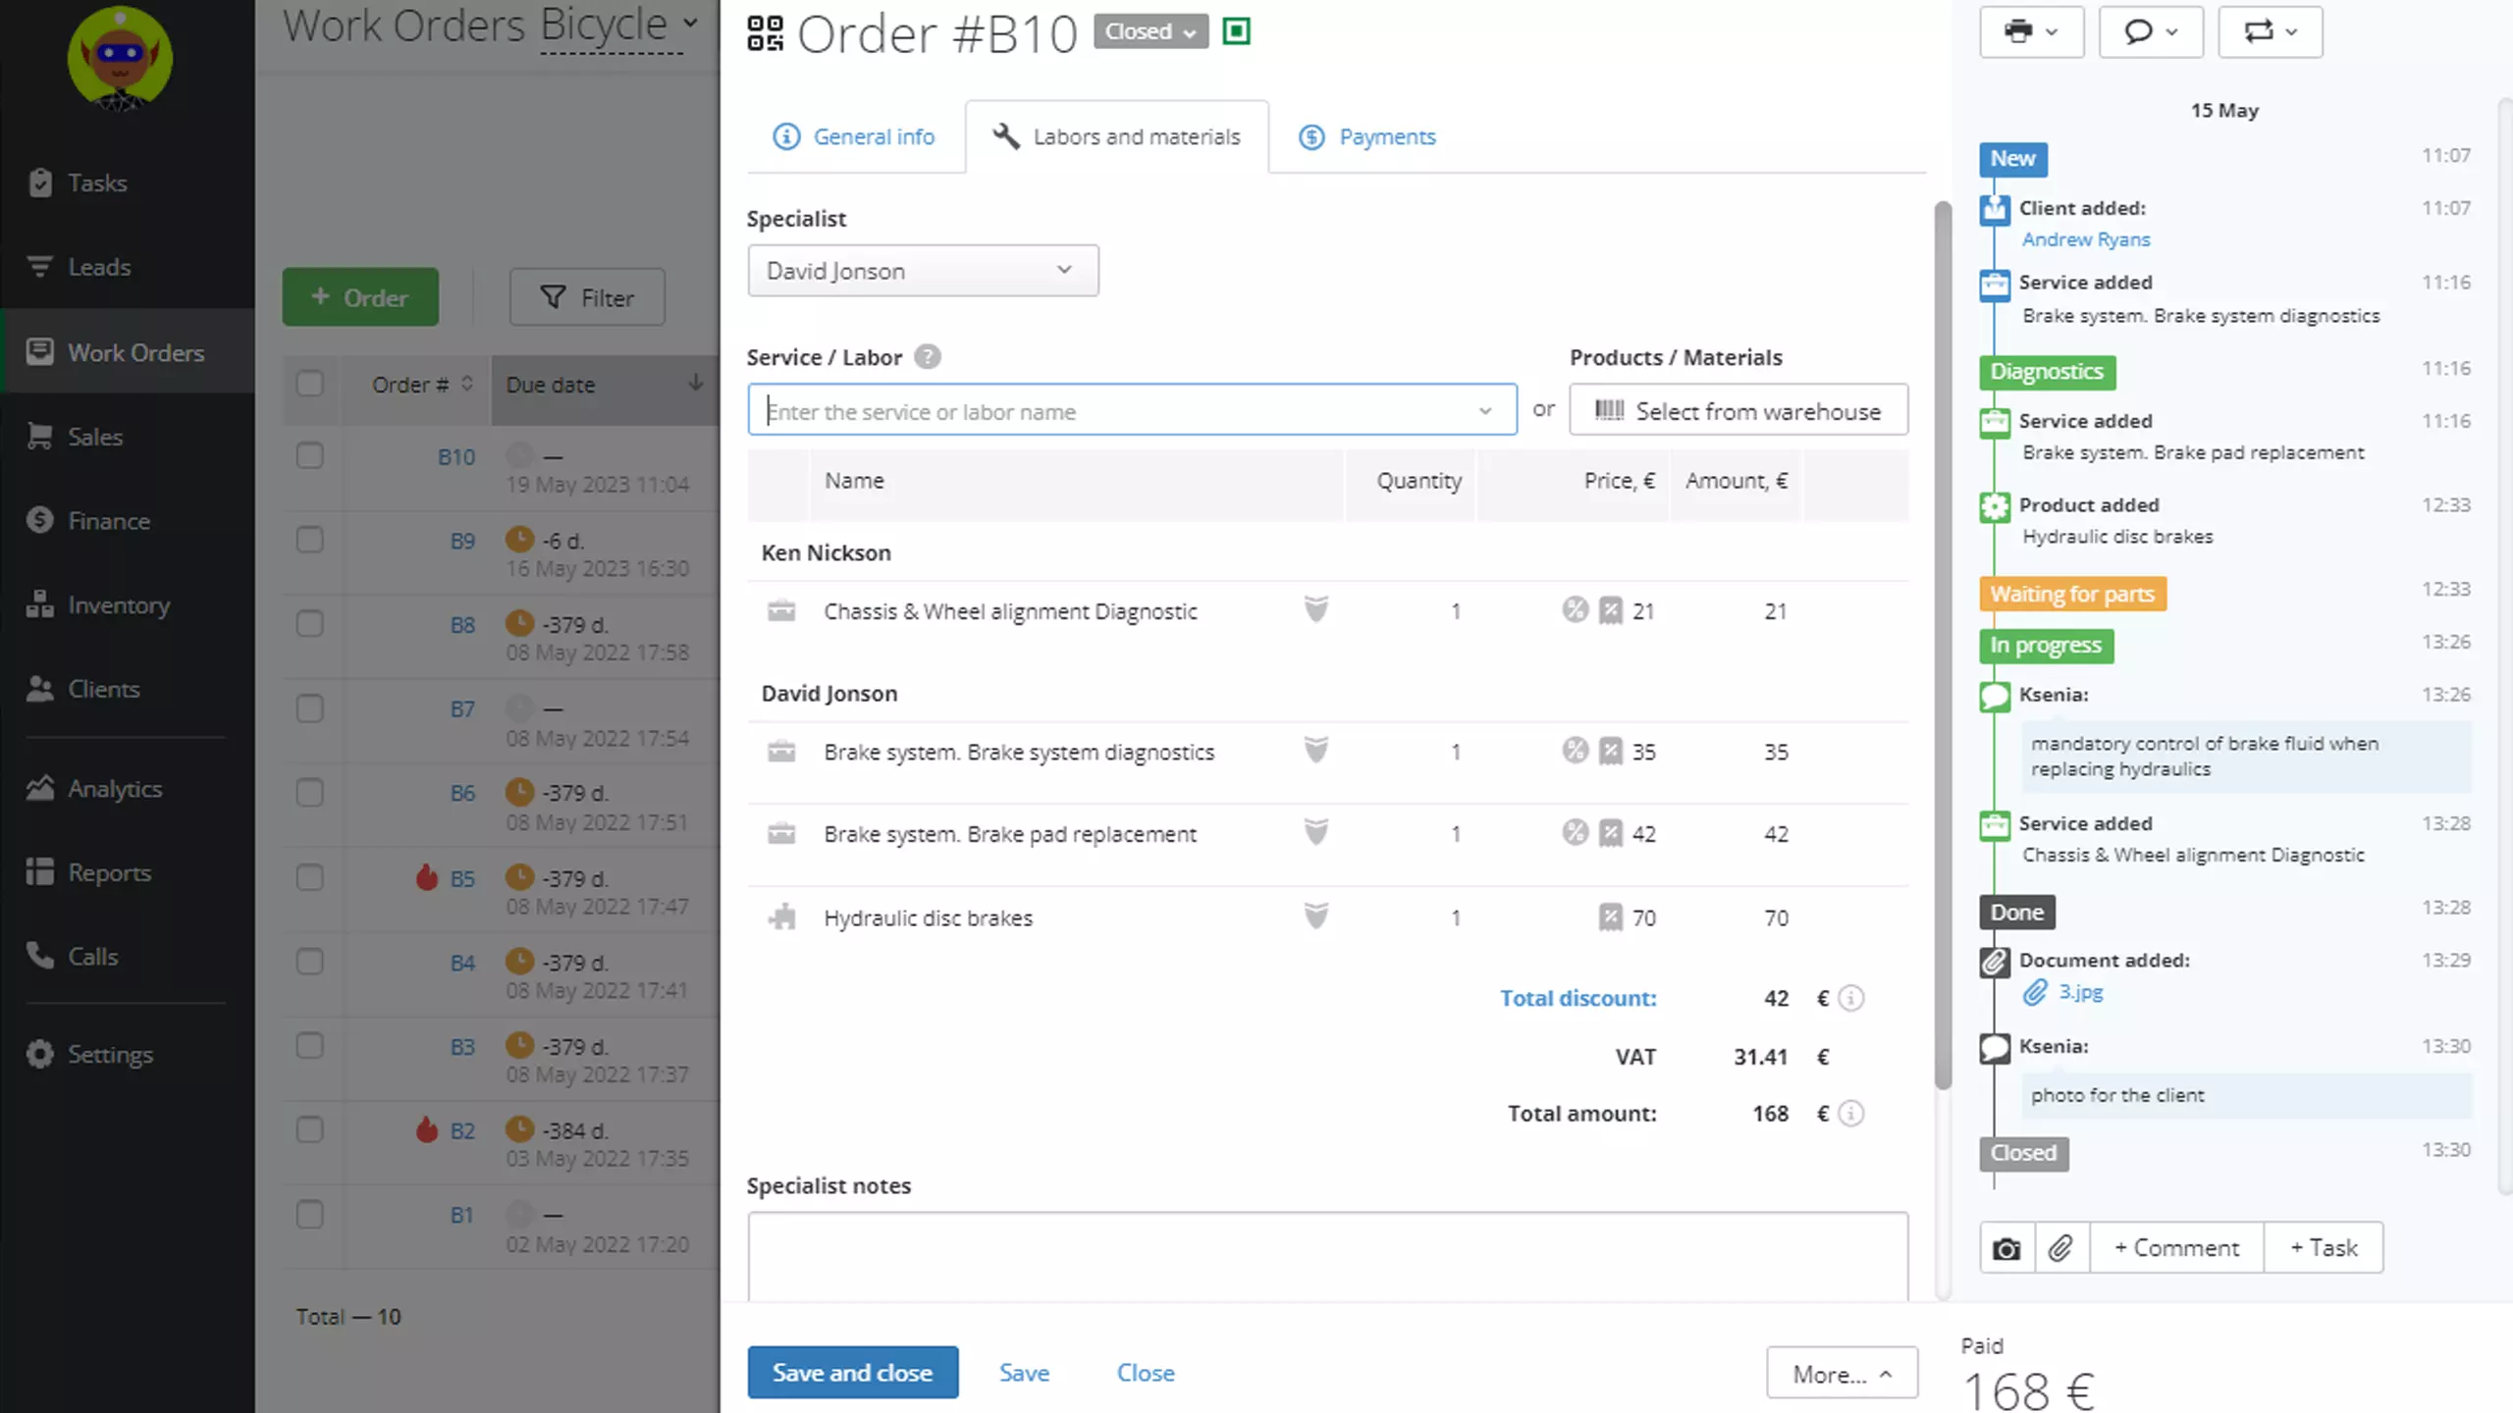The width and height of the screenshot is (2513, 1413).
Task: Switch to the General info tab
Action: 854,136
